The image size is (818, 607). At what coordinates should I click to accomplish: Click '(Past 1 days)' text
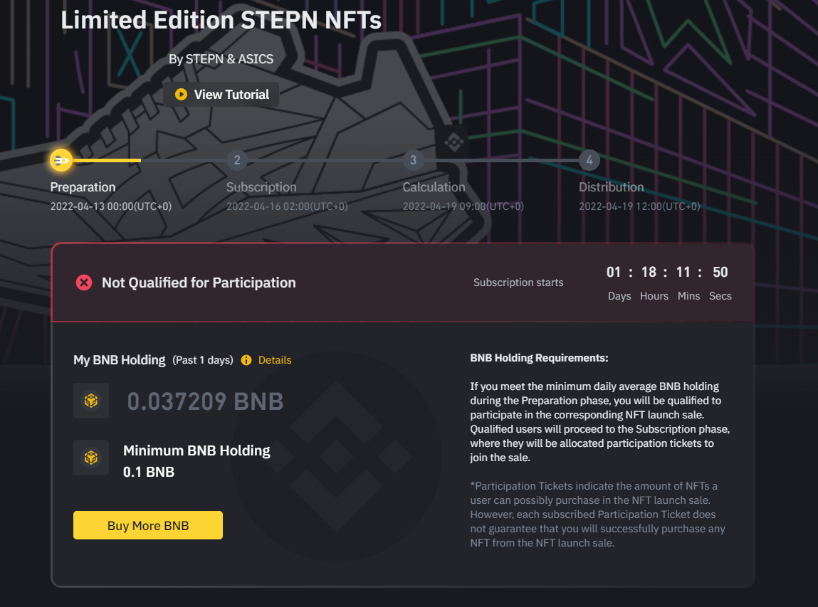click(x=203, y=360)
